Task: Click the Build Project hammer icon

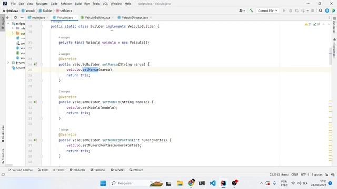Action: coord(251,10)
